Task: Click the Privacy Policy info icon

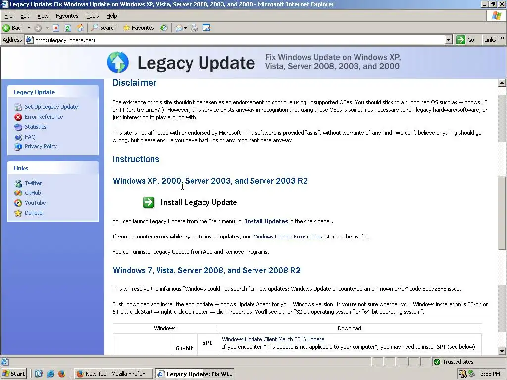Action: point(18,146)
